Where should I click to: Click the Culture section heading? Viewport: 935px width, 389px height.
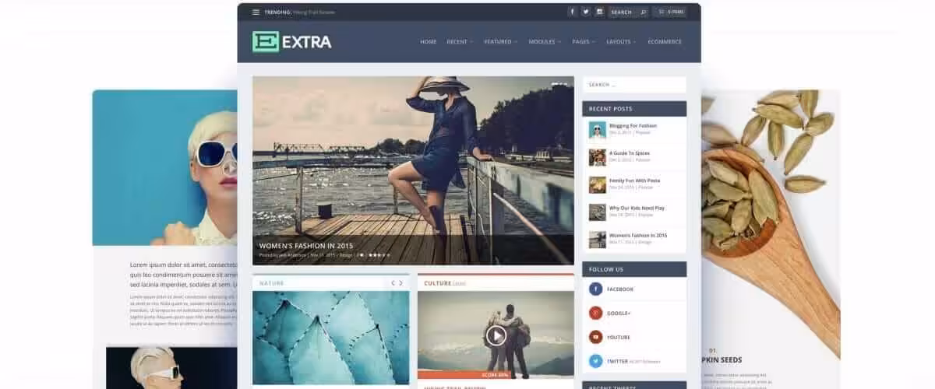[x=437, y=283]
